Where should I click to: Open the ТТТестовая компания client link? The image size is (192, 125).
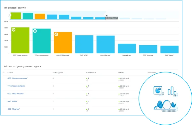coord(16,86)
